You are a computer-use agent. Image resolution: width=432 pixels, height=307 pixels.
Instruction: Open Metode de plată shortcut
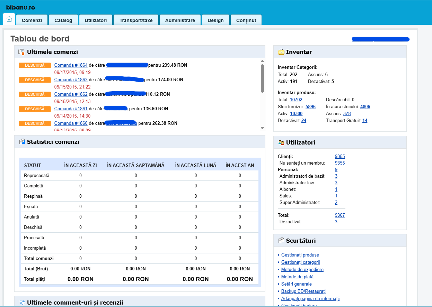coord(297,277)
